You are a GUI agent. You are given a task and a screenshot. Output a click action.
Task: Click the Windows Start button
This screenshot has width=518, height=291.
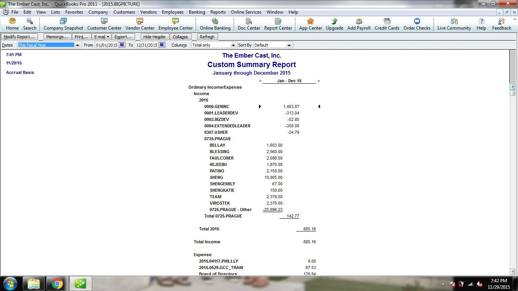tap(9, 283)
